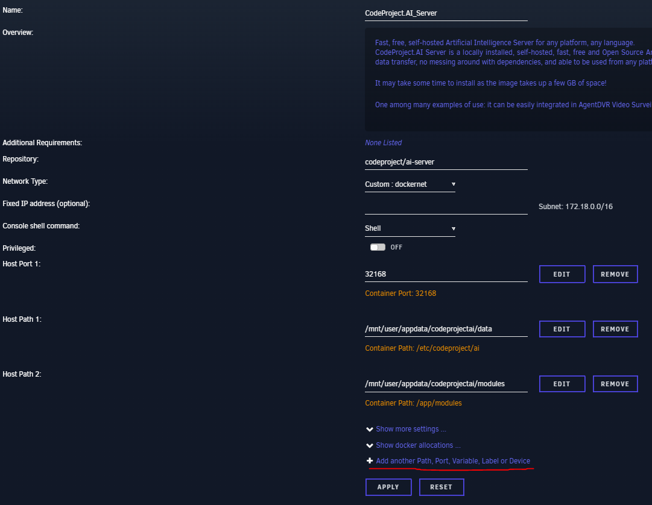Click the 'Network Type:' label
The image size is (652, 505).
25,181
